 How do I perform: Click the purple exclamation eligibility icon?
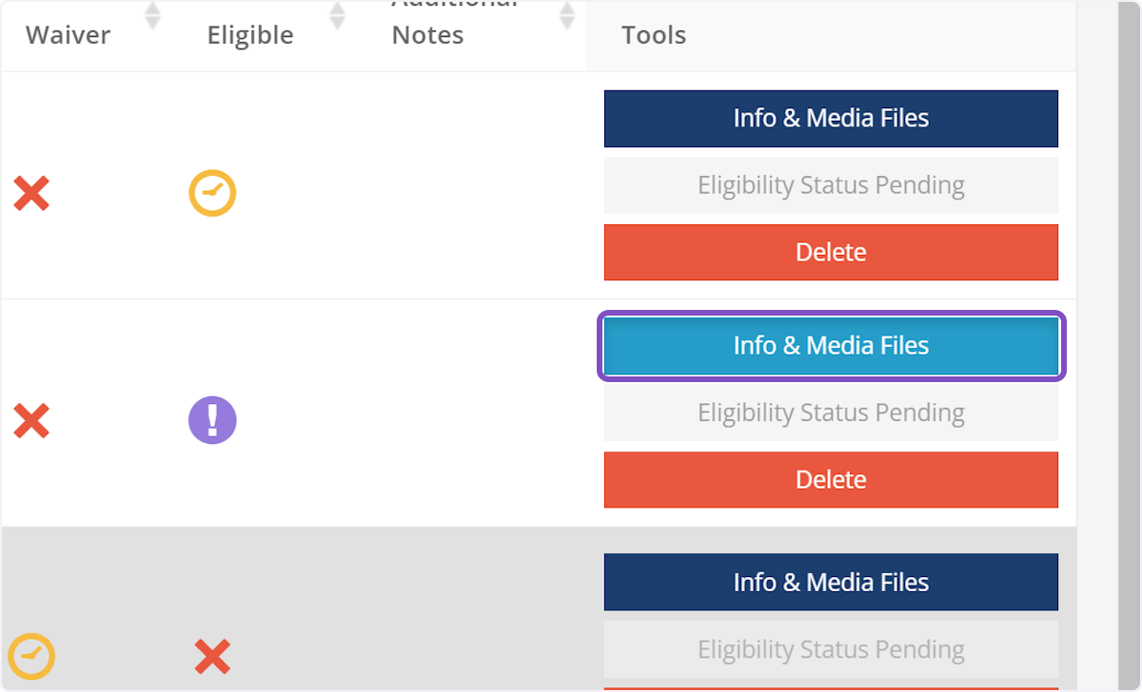tap(212, 420)
